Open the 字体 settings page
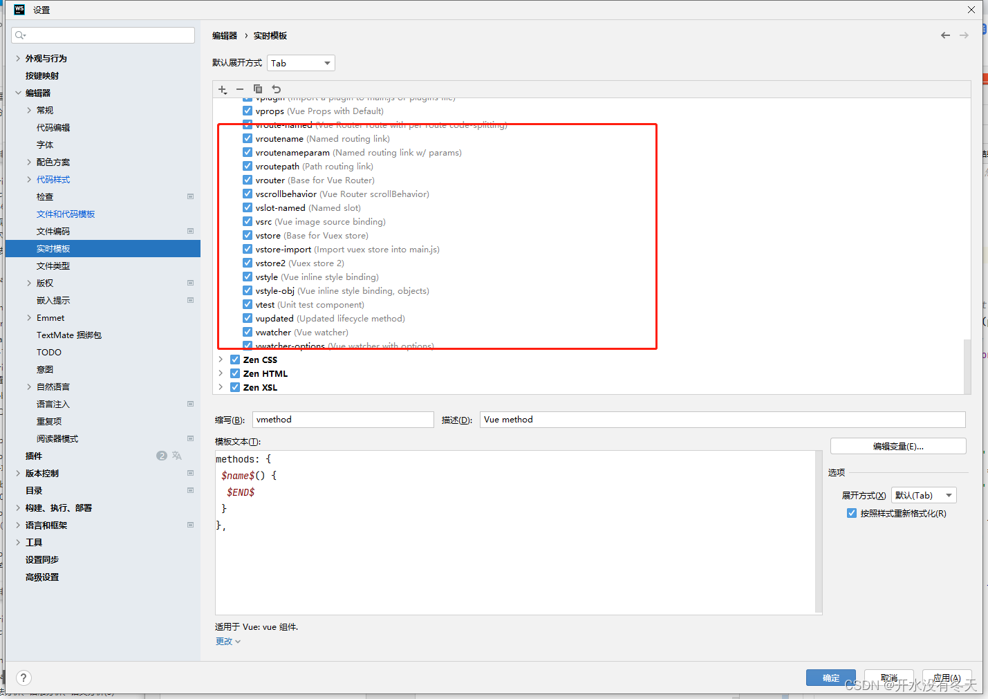The height and width of the screenshot is (699, 988). (45, 145)
